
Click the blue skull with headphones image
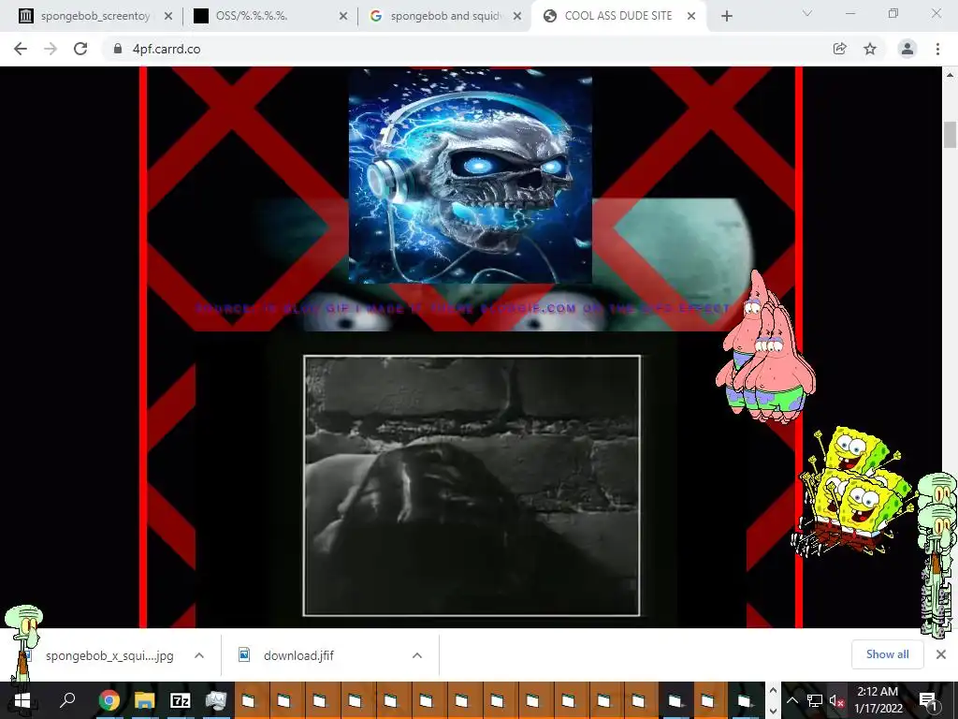click(471, 176)
